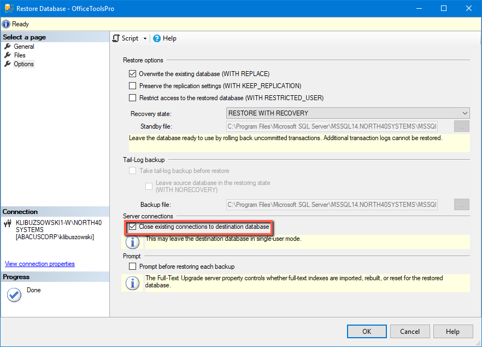This screenshot has height=347, width=482.
Task: Dismiss the dialog with Cancel
Action: click(410, 331)
